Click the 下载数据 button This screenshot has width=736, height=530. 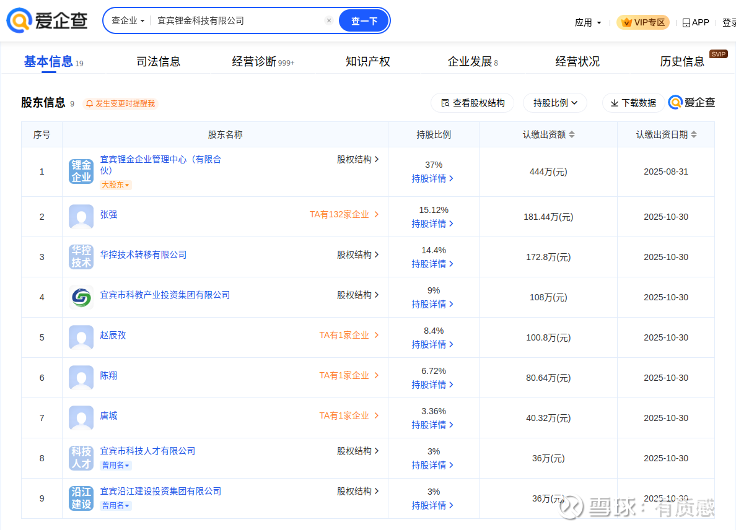coord(633,103)
